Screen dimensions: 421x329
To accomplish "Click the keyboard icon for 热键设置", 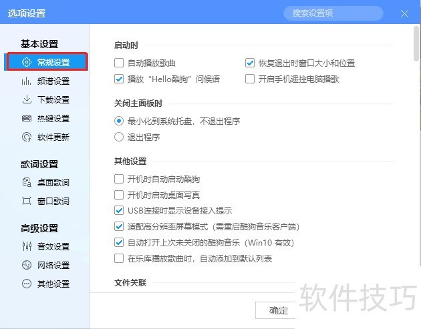I will pos(27,118).
